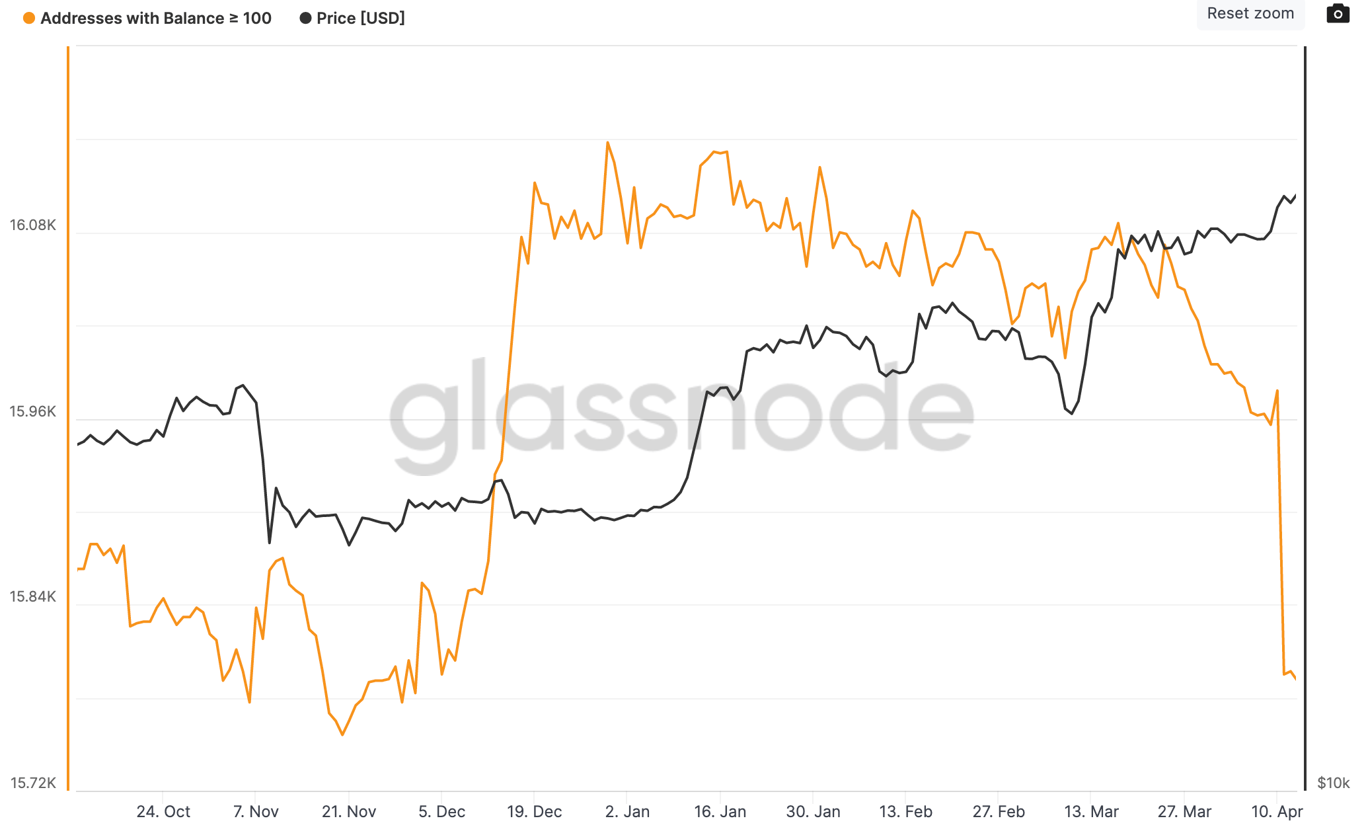
Task: Click the camera screenshot icon
Action: click(1338, 14)
